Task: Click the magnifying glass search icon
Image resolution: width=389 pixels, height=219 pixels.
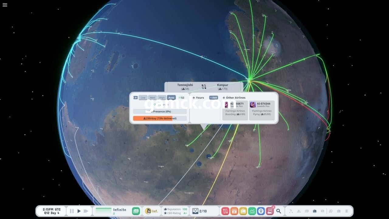Action: point(279,211)
